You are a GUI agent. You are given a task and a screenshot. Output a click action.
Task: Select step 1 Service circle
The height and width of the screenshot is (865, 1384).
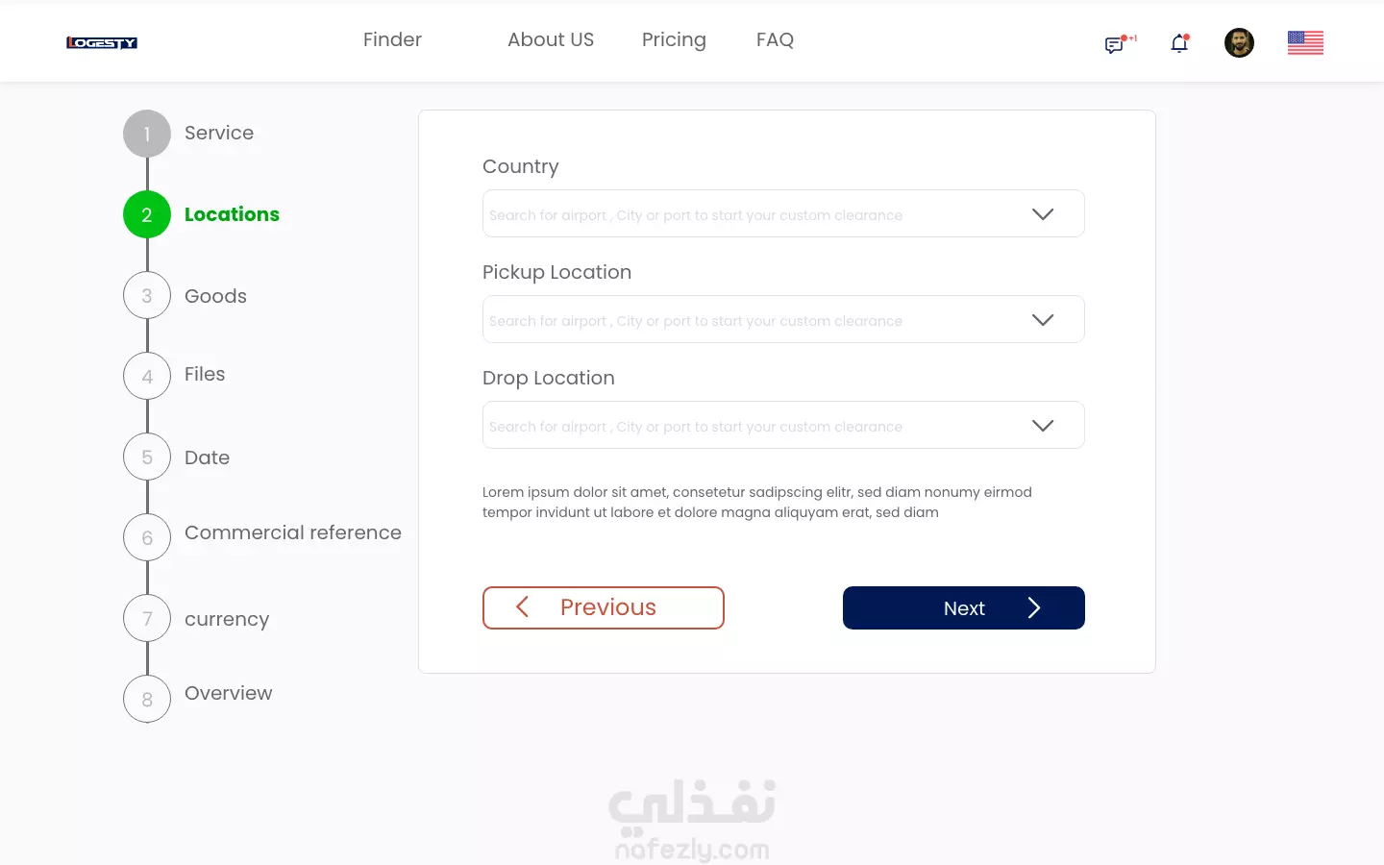[147, 134]
